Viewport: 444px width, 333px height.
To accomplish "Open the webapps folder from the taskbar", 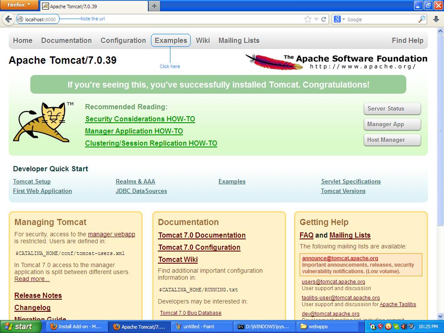I will click(x=328, y=327).
